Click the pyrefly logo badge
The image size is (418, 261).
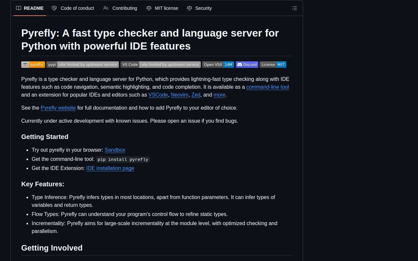coord(33,65)
